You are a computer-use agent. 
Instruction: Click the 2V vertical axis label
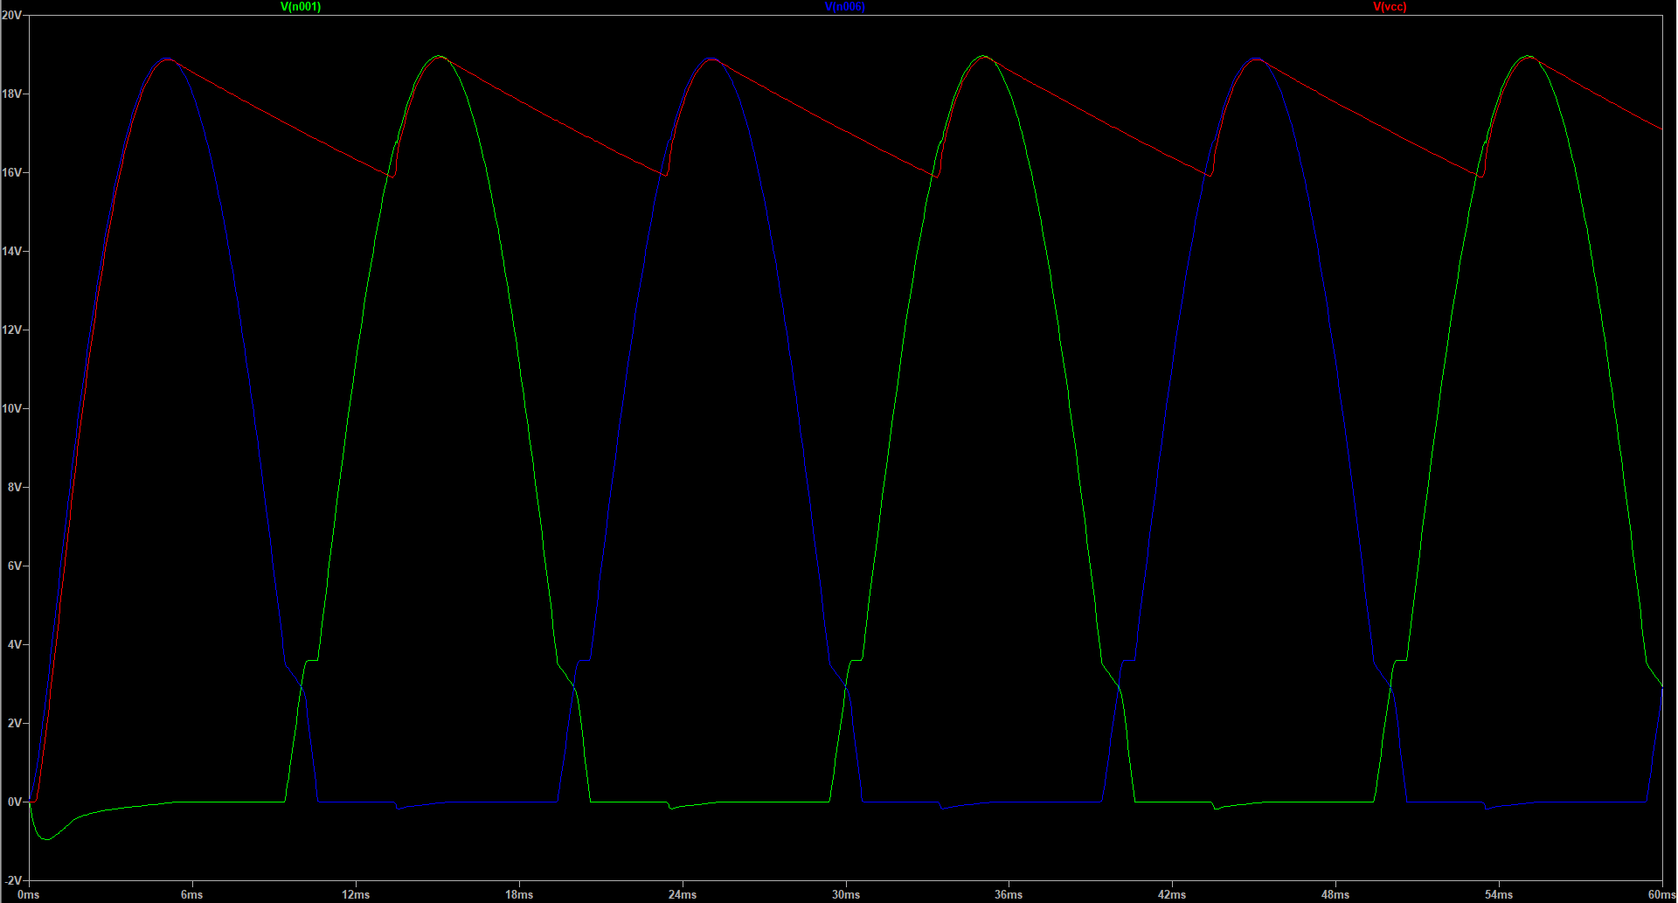point(14,723)
